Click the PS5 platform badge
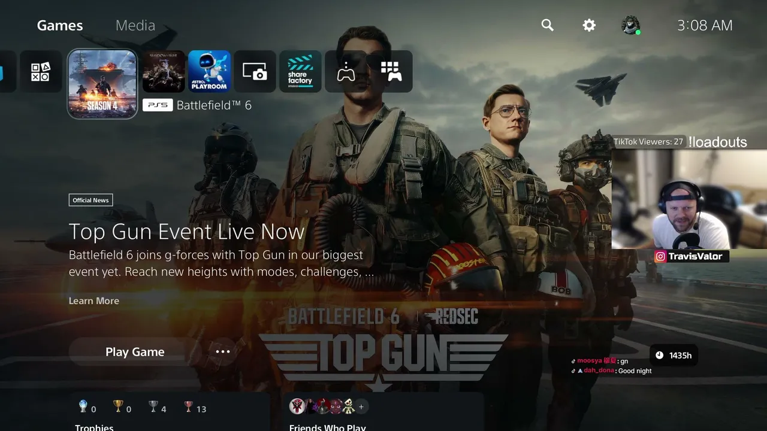The height and width of the screenshot is (431, 767). [158, 105]
